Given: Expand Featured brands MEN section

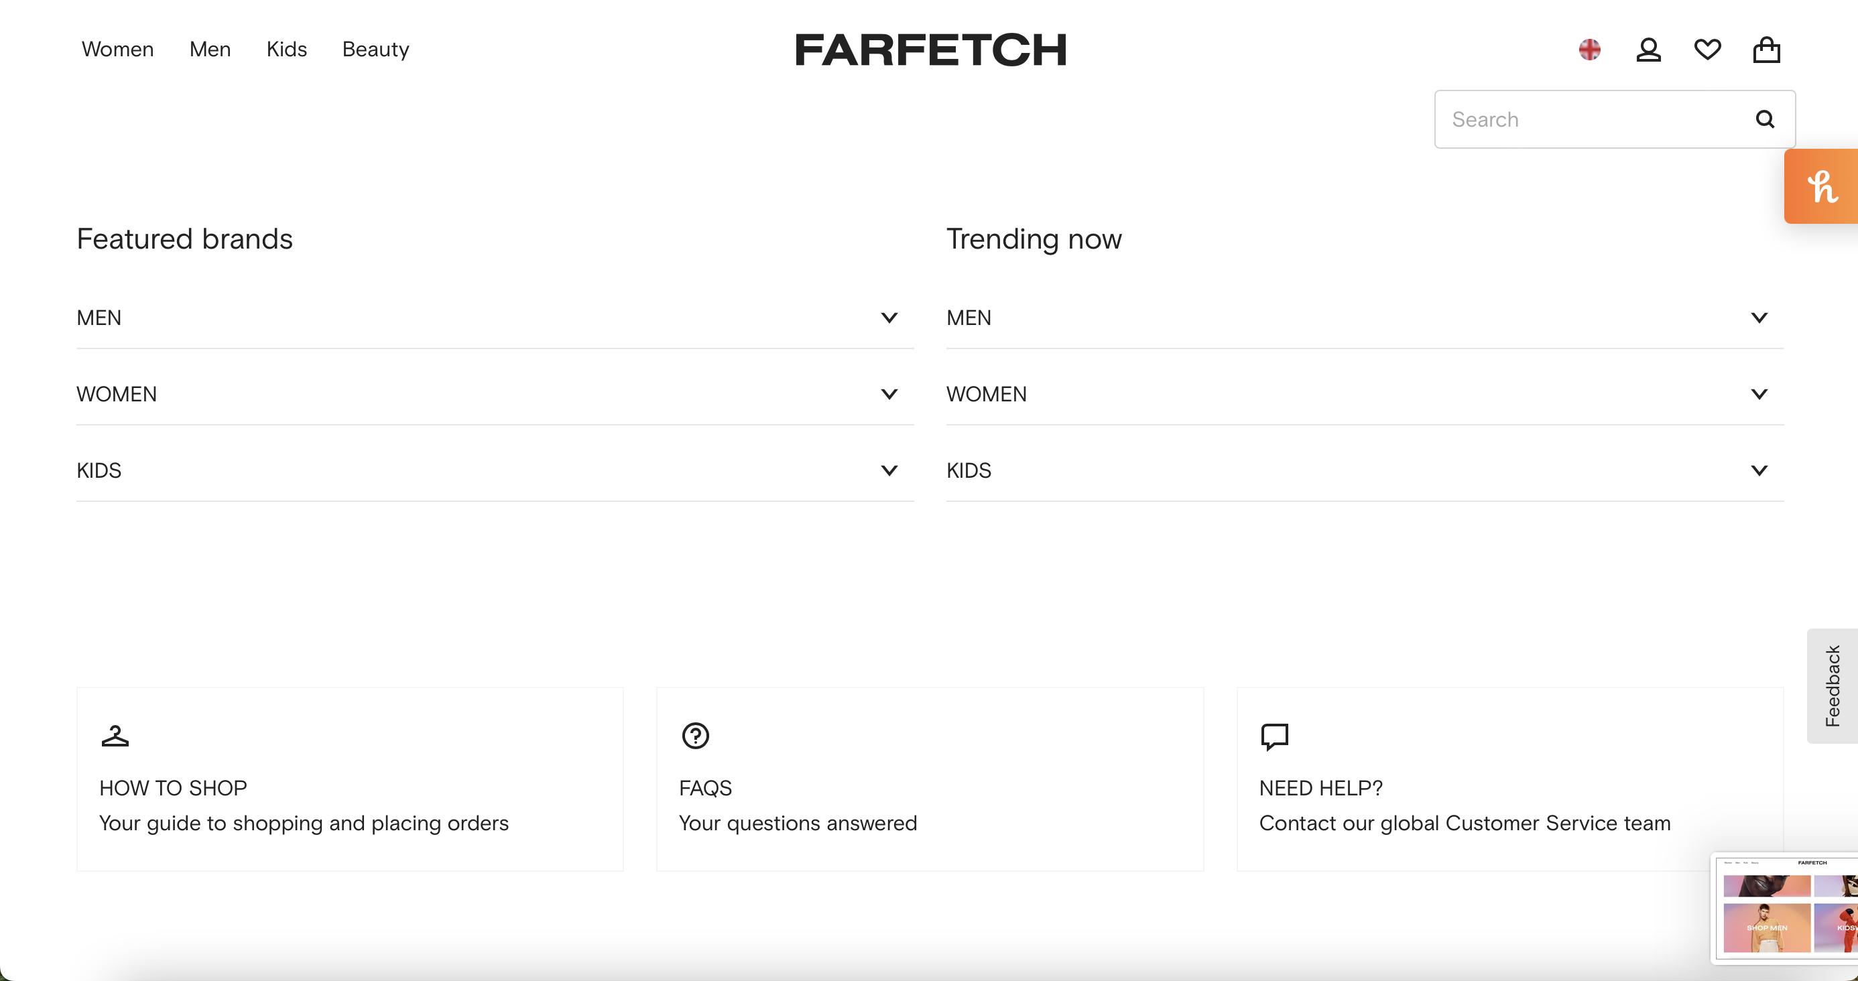Looking at the screenshot, I should (x=889, y=318).
